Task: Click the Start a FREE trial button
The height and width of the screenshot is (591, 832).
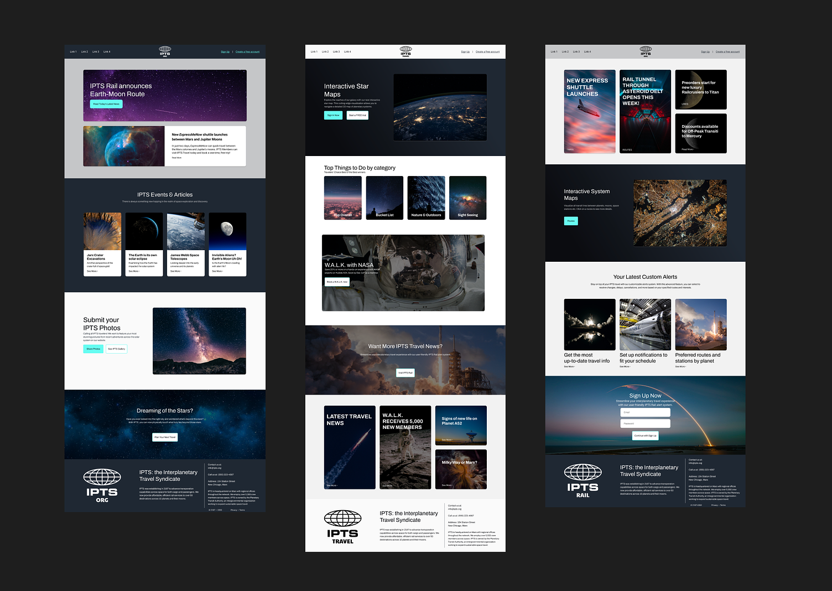Action: pyautogui.click(x=357, y=115)
